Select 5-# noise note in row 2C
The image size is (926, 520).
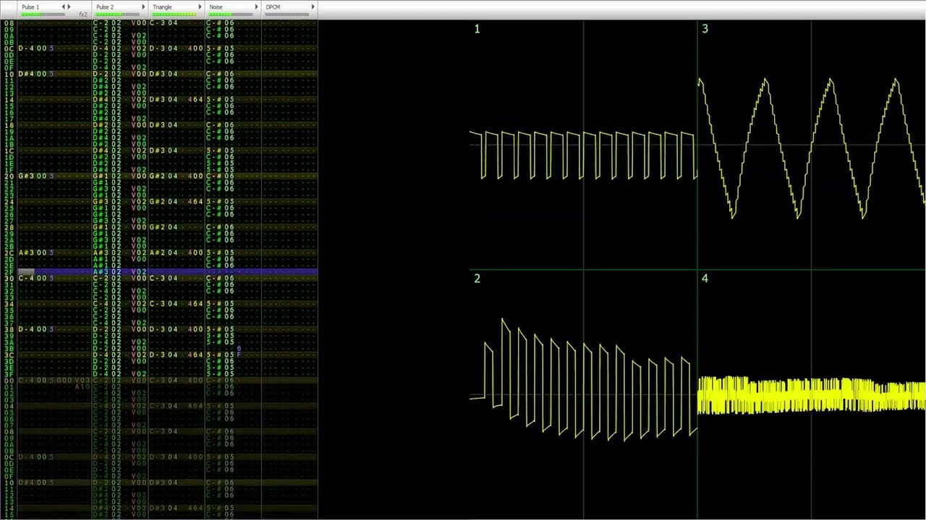point(213,253)
